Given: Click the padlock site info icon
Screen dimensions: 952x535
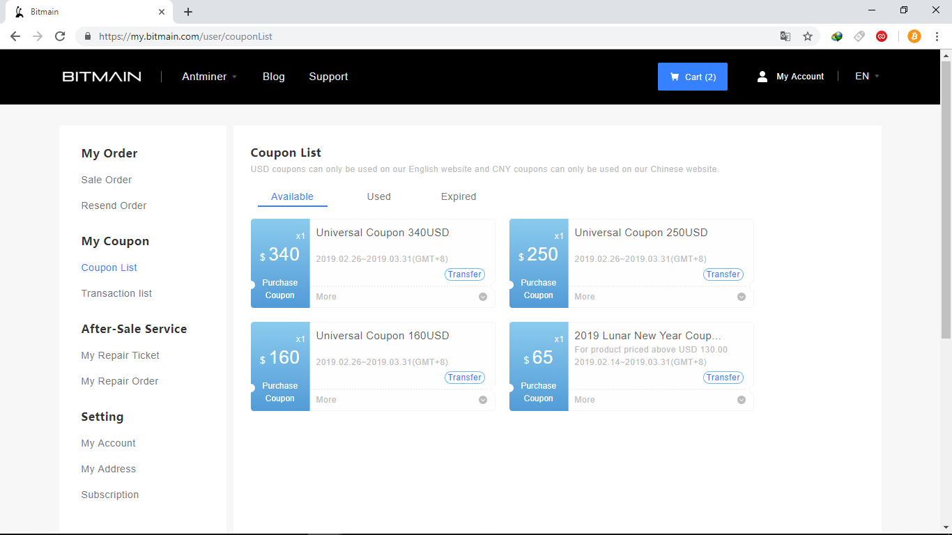Looking at the screenshot, I should [88, 36].
